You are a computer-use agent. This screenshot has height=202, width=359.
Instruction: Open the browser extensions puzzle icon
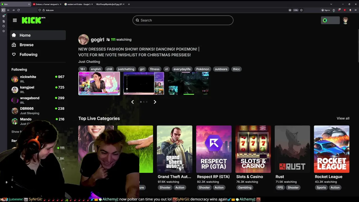[334, 10]
